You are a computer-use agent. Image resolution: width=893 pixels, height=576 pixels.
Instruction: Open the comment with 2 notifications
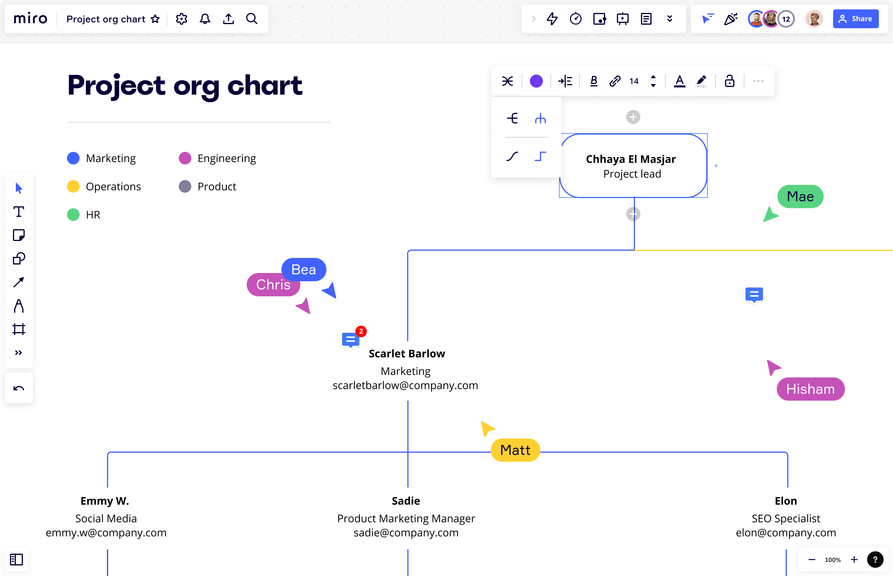(351, 340)
